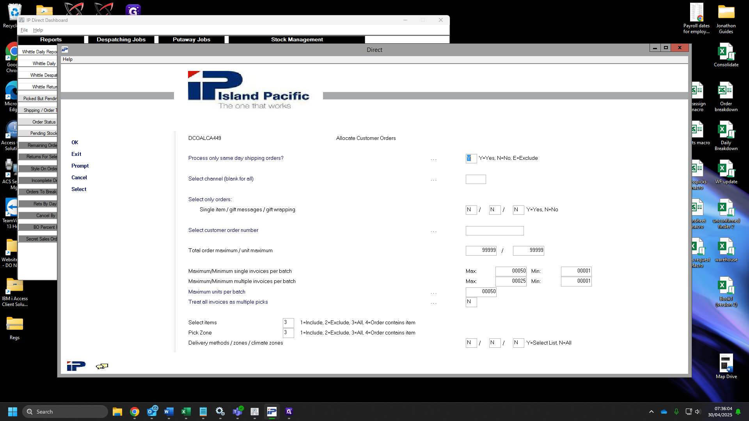Open Outlook from taskbar

[x=152, y=412]
